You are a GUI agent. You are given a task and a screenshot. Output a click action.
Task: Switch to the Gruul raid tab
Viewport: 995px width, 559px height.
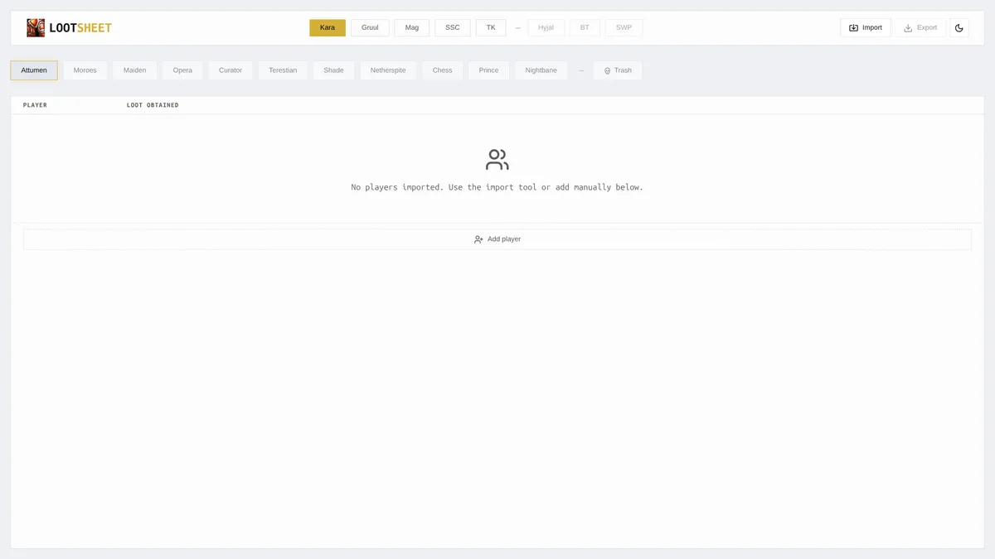coord(370,28)
